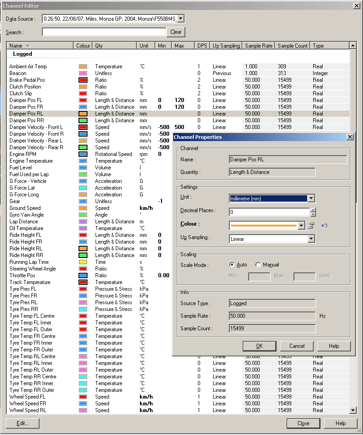Image resolution: width=363 pixels, height=435 pixels.
Task: Click the Beacon channel pink colour icon
Action: [83, 73]
